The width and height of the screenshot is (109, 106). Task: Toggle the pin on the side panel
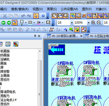click(35, 36)
